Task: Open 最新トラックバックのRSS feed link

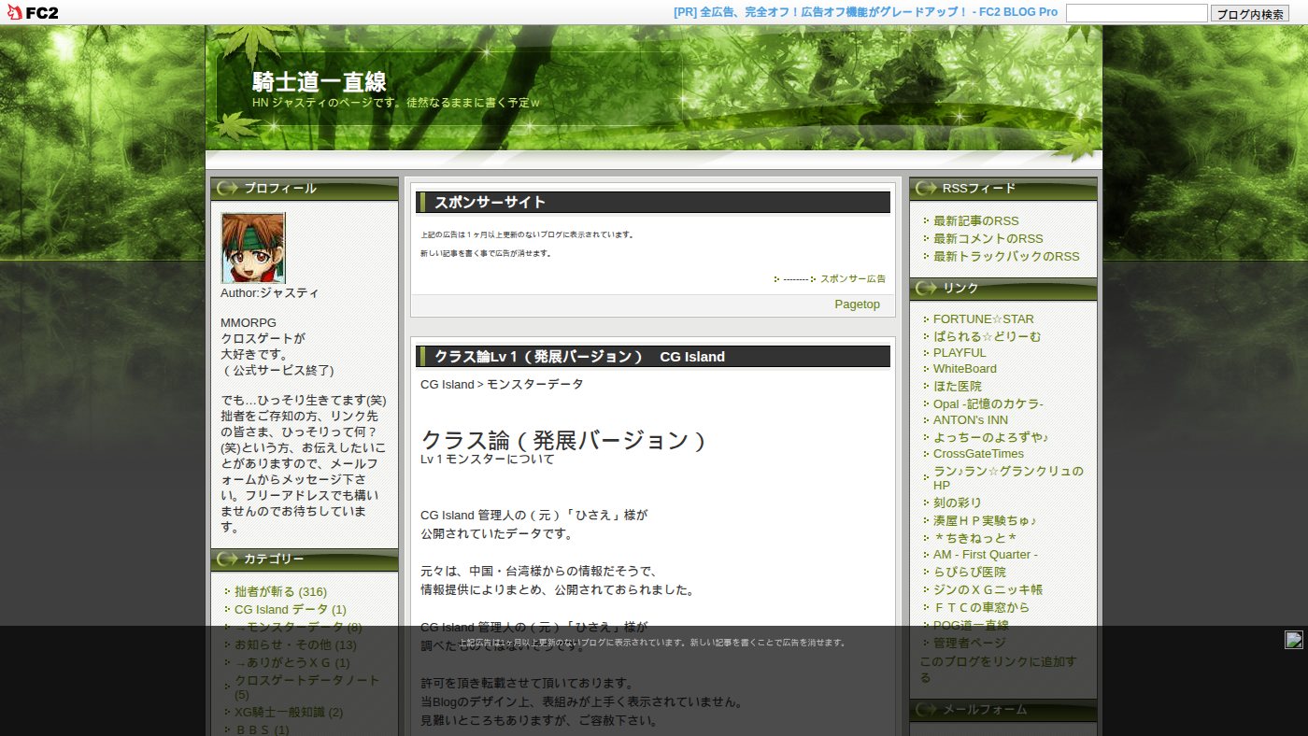Action: point(1006,256)
